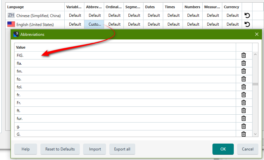
Task: Open English row Ordinal Default cell
Action: click(114, 24)
